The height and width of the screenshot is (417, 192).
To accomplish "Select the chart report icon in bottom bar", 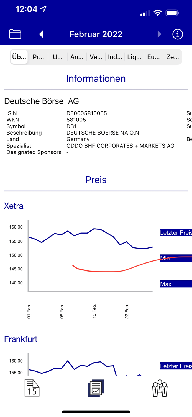I will pos(96,388).
